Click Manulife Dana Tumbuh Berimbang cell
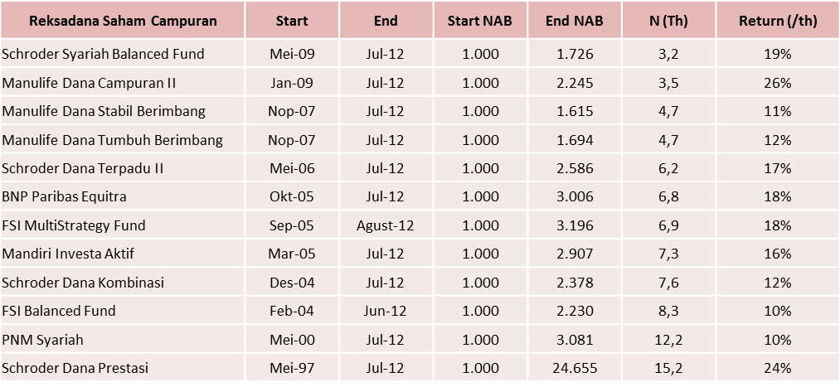Image resolution: width=840 pixels, height=387 pixels. coord(112,140)
